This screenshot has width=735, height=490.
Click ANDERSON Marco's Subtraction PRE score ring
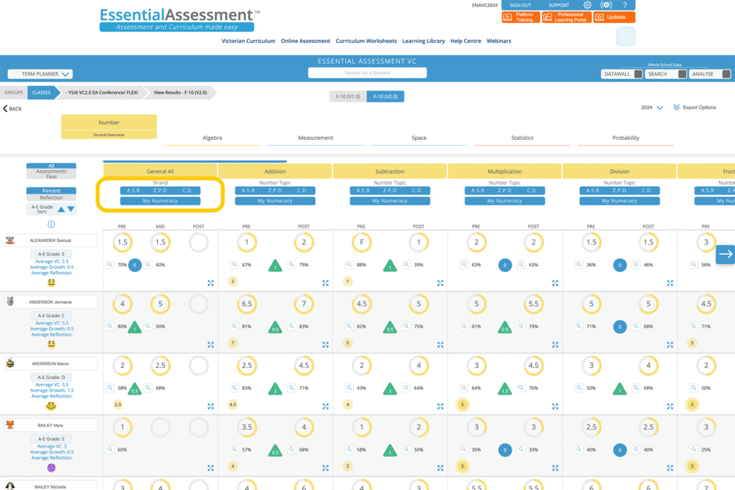click(x=362, y=365)
